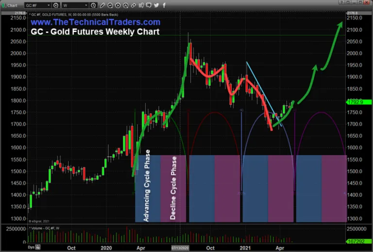Open the studies chart icon
373x252 pixels.
click(x=110, y=5)
